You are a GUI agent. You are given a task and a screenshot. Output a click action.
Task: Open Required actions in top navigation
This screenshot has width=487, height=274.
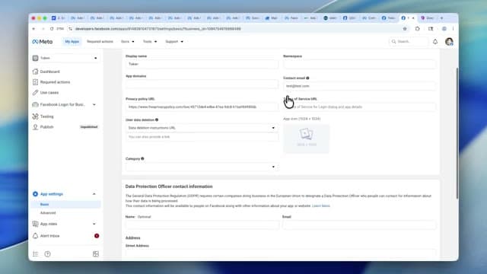click(x=100, y=42)
